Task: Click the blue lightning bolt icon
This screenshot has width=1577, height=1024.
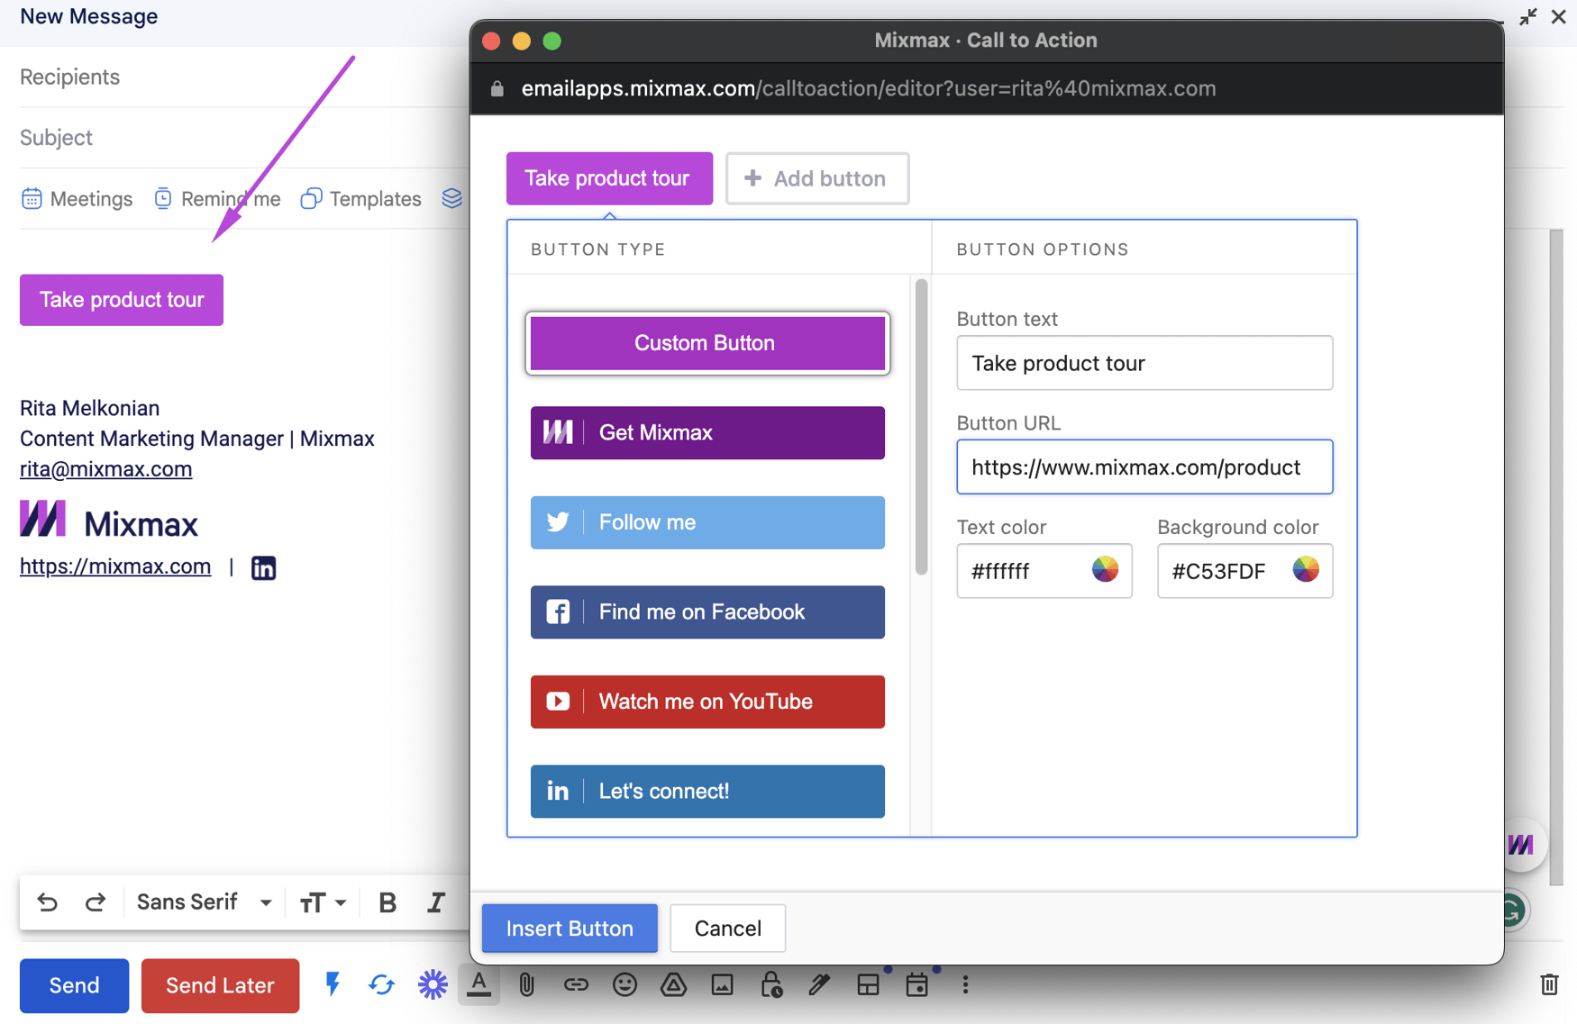Action: click(x=333, y=984)
